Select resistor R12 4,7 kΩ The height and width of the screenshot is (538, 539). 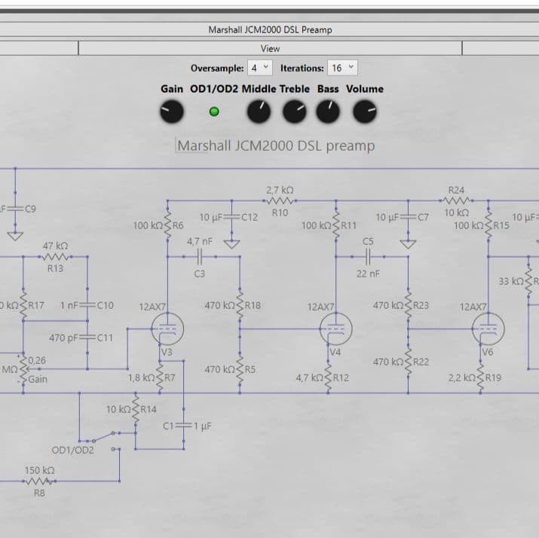[328, 378]
